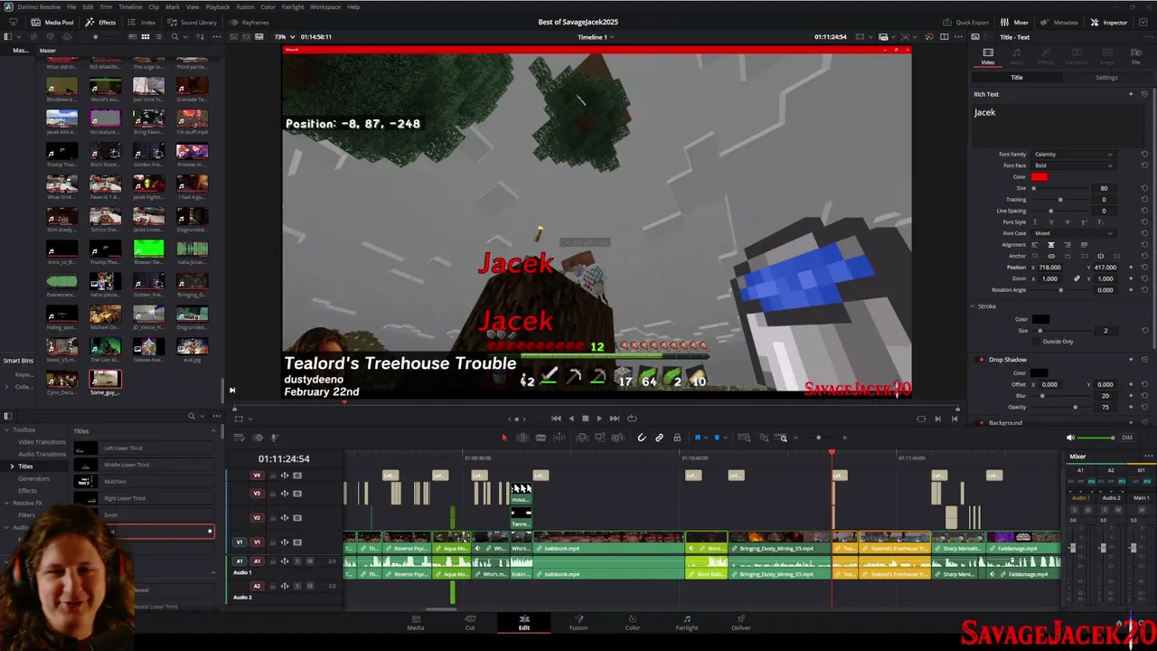Jump to the last frame
The height and width of the screenshot is (651, 1157).
pyautogui.click(x=614, y=419)
